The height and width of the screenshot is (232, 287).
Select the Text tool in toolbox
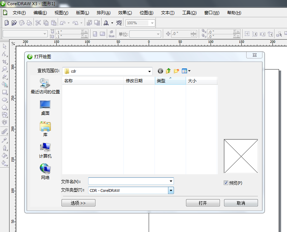click(4, 122)
